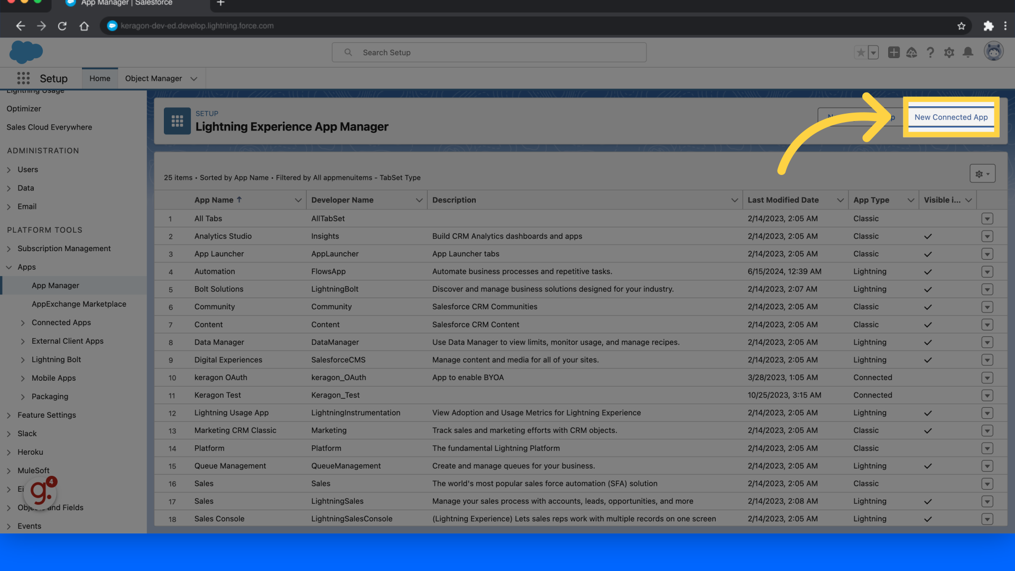Open the Developer Name column menu chevron
Image resolution: width=1015 pixels, height=571 pixels.
[x=419, y=200]
